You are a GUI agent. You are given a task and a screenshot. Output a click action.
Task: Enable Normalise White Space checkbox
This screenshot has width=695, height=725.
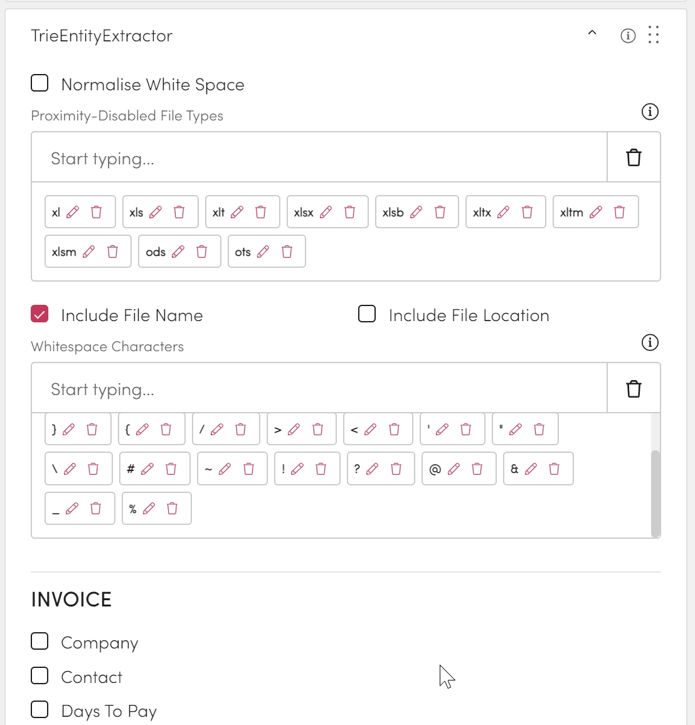coord(40,83)
